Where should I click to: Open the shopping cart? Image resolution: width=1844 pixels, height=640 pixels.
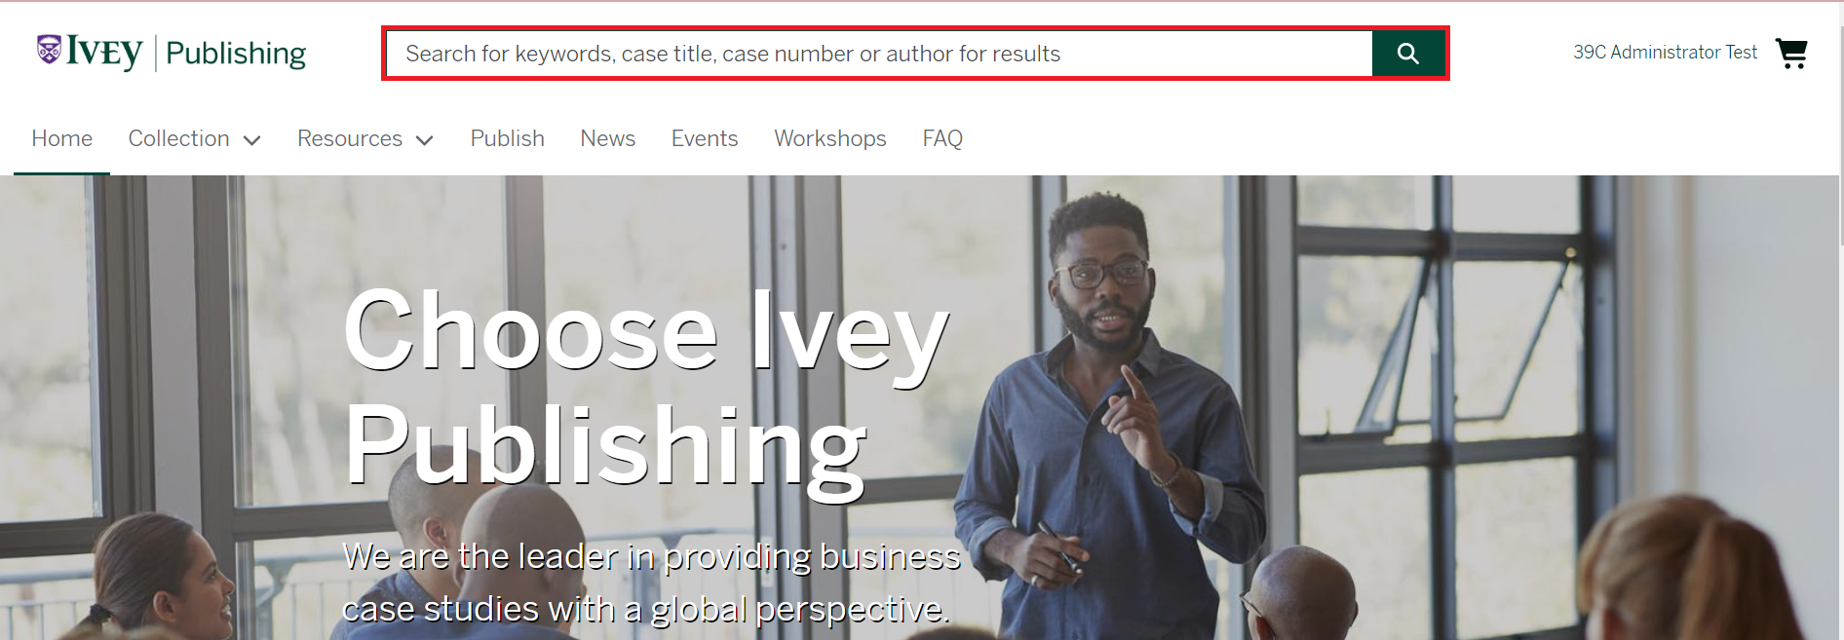1791,53
